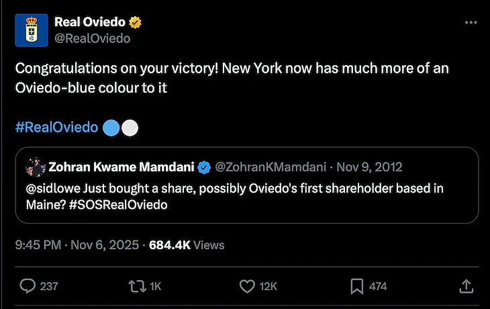Click the gold verified badge
This screenshot has height=309, width=490.
click(x=135, y=24)
